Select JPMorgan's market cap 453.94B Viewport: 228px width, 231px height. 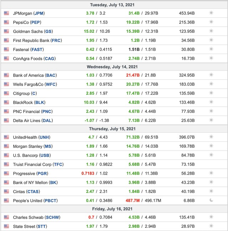pyautogui.click(x=187, y=13)
